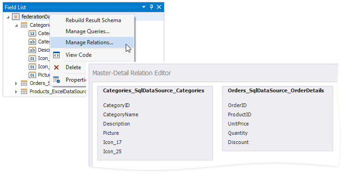The width and height of the screenshot is (343, 174).
Task: Expand the Orders table node
Action: [x=16, y=83]
